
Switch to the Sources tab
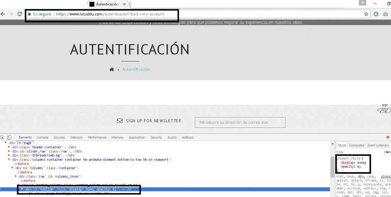coord(59,137)
